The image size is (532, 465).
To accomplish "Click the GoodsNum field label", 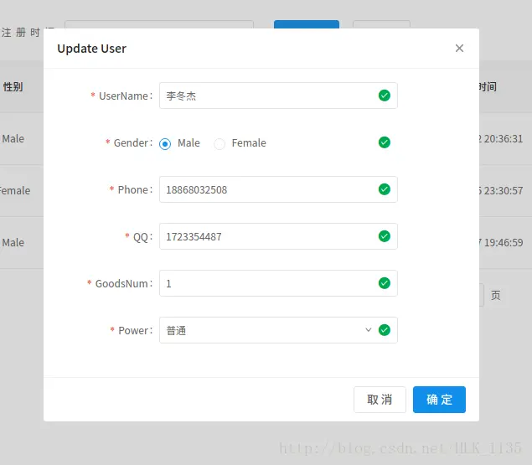I will (x=120, y=283).
